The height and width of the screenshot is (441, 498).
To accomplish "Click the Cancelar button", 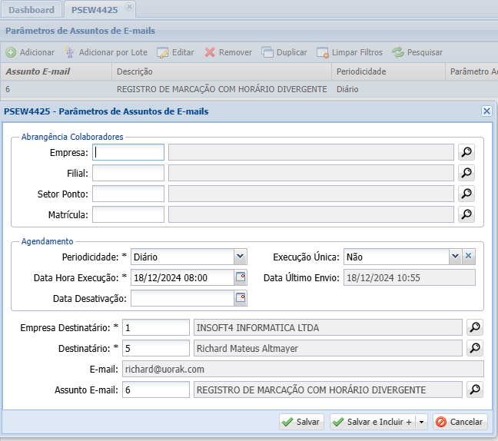I will 460,422.
